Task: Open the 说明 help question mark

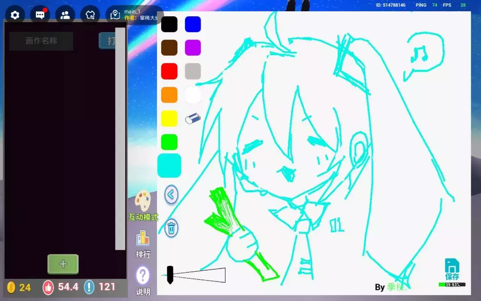Action: click(143, 276)
